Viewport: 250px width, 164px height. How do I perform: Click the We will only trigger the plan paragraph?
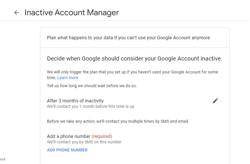(x=132, y=75)
